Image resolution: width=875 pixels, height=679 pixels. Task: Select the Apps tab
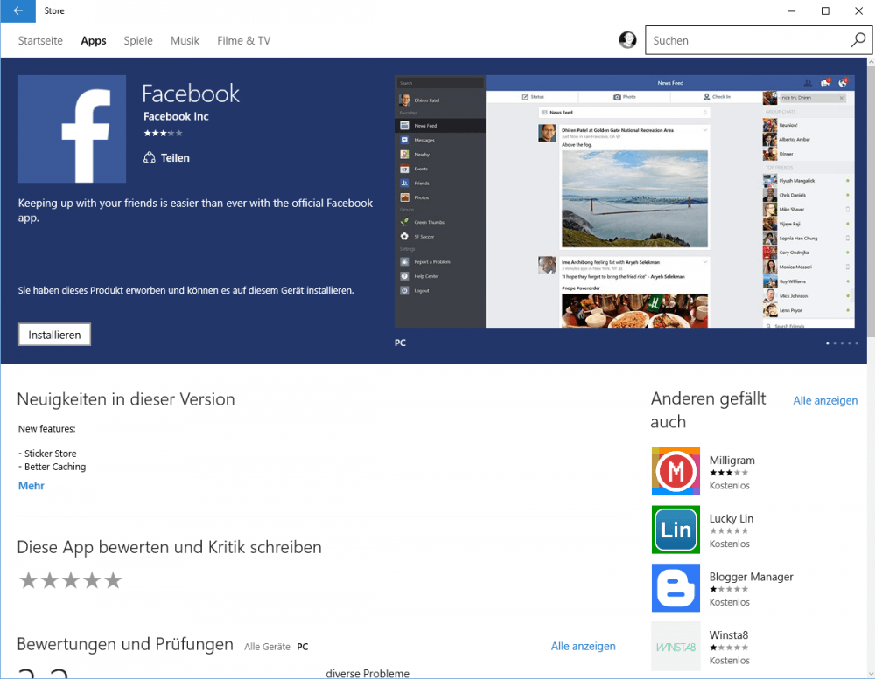tap(94, 41)
